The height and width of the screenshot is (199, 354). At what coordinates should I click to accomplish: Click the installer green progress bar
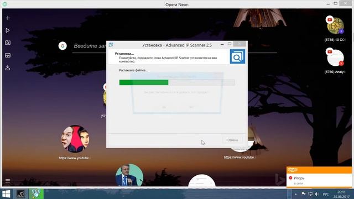pos(177,82)
